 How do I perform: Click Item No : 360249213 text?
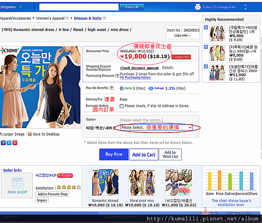[183, 30]
